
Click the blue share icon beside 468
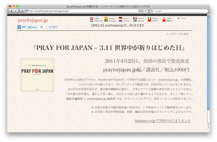point(19,27)
